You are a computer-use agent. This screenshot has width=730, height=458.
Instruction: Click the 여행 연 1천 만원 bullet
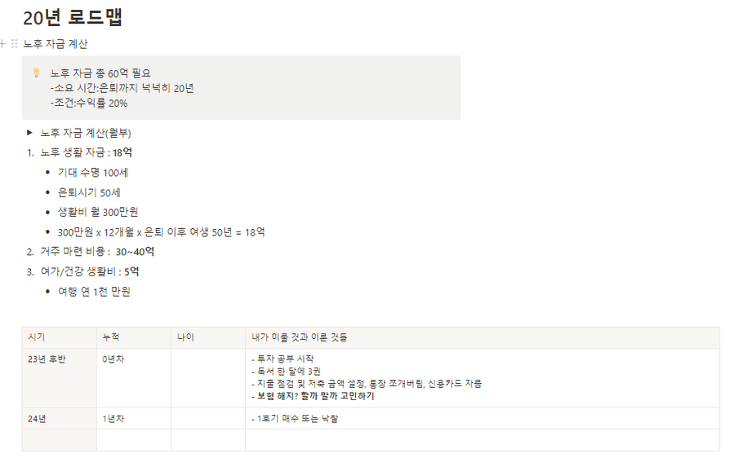click(94, 292)
